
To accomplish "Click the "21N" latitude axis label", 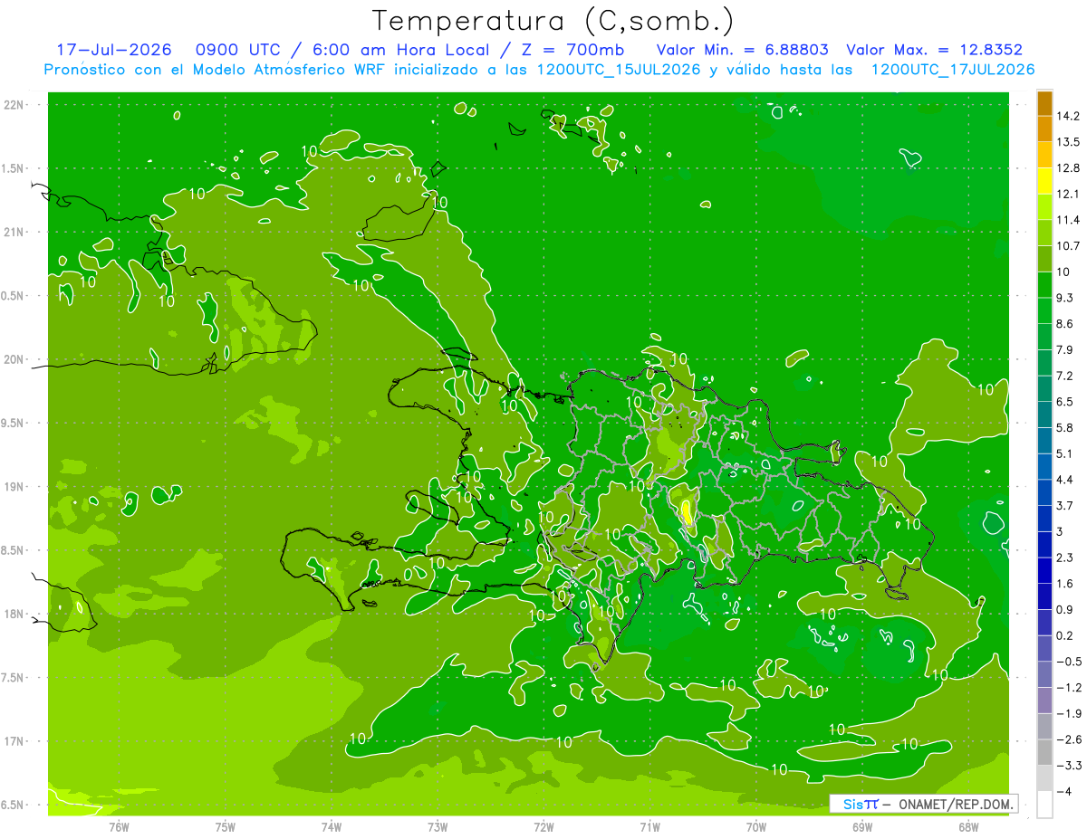I will (x=14, y=232).
